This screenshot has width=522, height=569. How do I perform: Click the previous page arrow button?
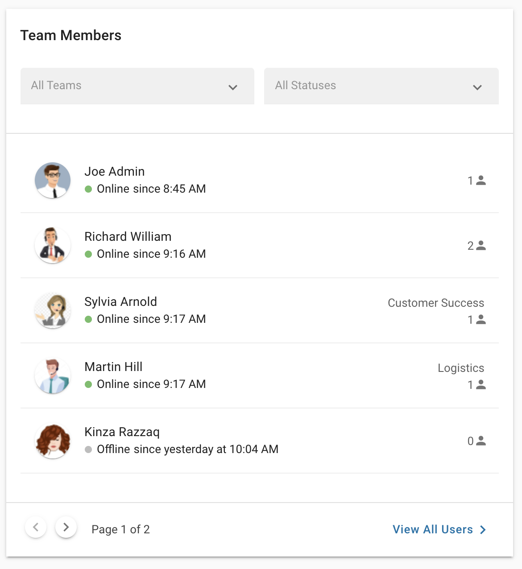point(36,527)
